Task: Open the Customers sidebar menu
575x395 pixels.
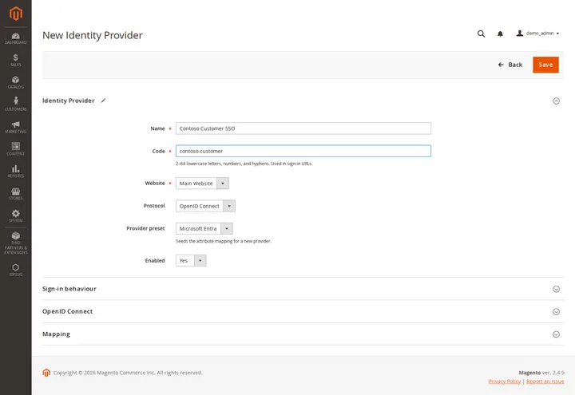Action: click(x=16, y=105)
